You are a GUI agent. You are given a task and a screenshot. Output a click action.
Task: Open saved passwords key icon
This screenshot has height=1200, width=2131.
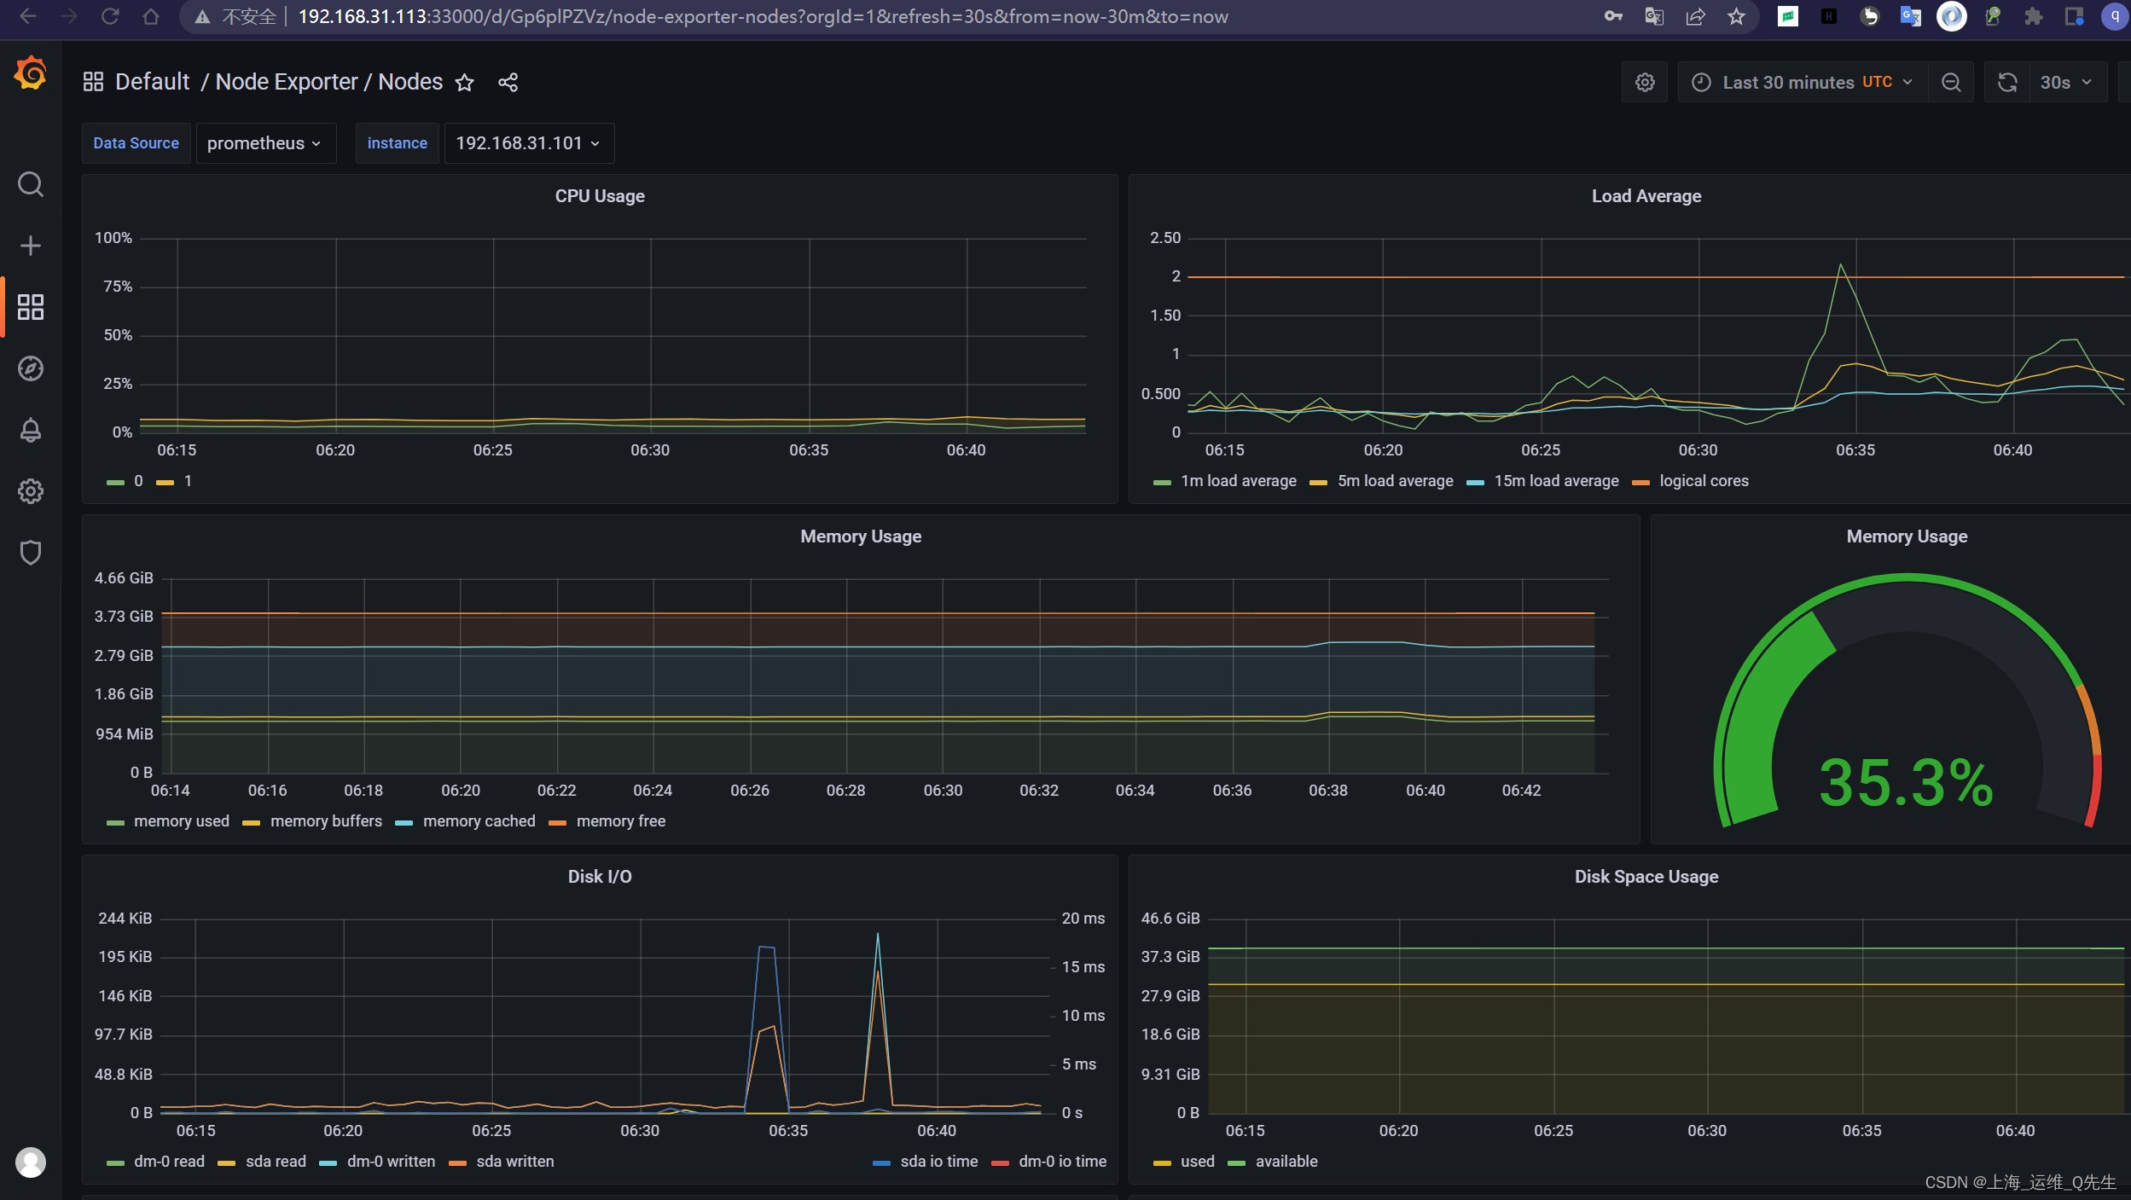[1613, 16]
